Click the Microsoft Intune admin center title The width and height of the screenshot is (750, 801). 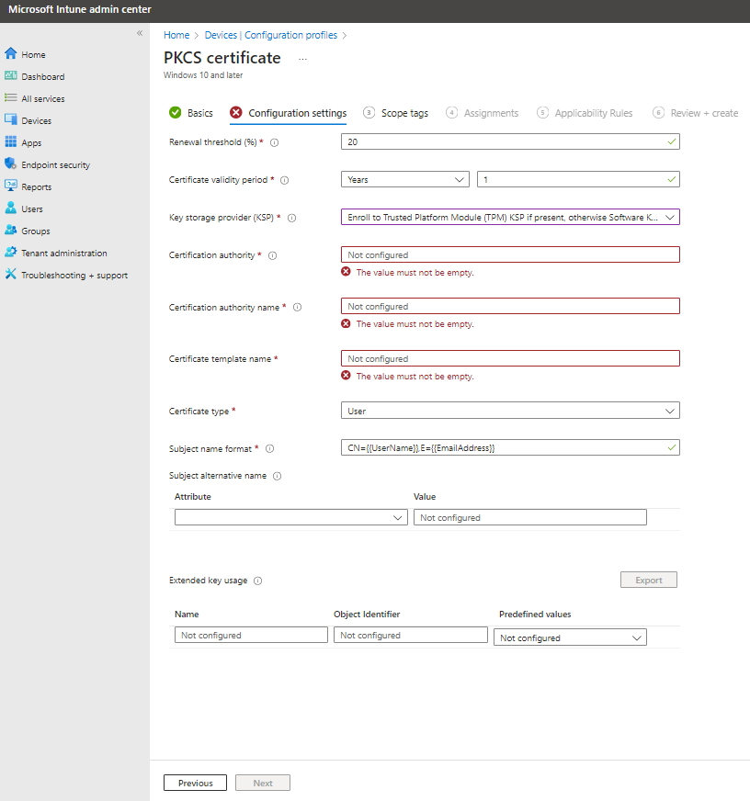tap(80, 9)
